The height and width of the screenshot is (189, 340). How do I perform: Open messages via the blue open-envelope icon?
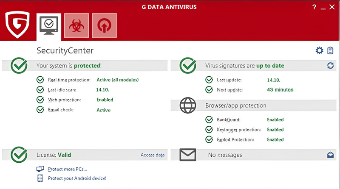tap(331, 155)
